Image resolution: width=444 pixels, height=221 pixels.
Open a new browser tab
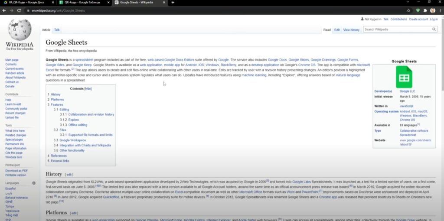[173, 3]
